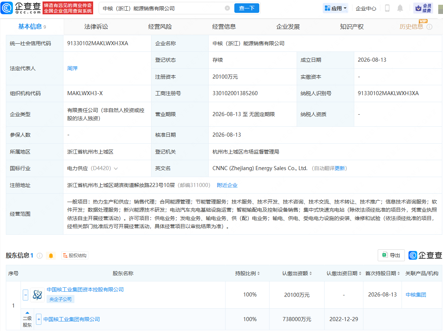Open 中国核工业集团有限公司 shareholder link

tap(72, 319)
